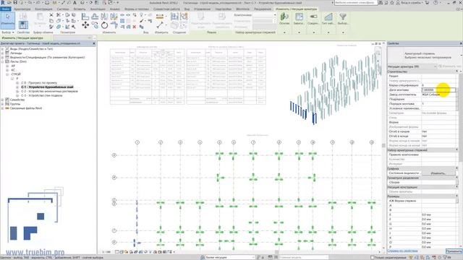Screen dimensions: 463x260
Task: Expand the Ведомости/Спецификации tree node
Action: point(3,57)
